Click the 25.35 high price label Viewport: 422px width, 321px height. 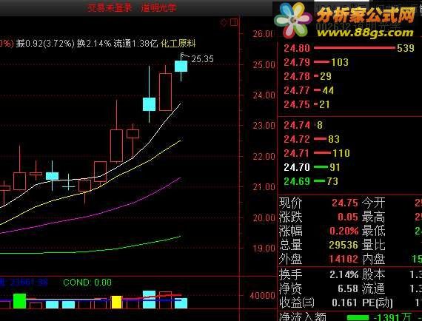(x=202, y=59)
